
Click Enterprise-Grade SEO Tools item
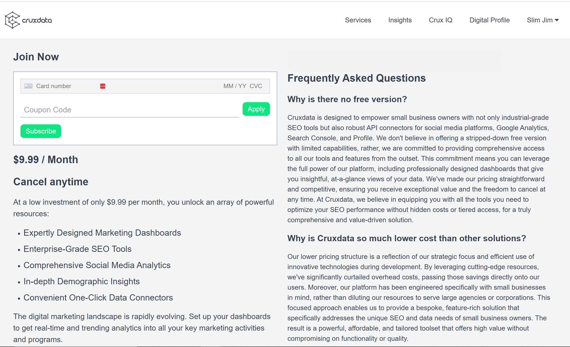78,249
